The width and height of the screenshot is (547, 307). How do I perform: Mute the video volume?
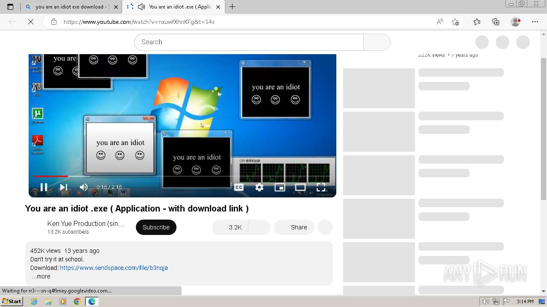click(x=84, y=187)
